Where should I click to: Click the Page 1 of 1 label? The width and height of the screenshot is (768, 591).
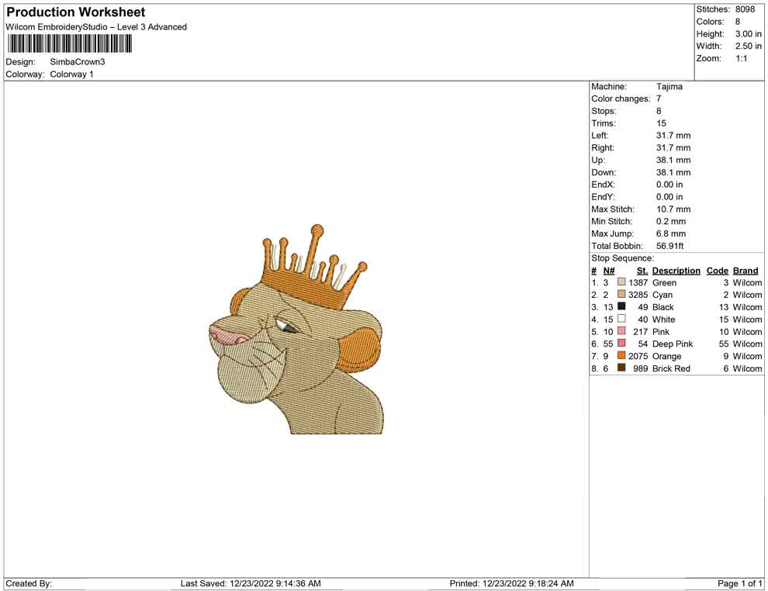pyautogui.click(x=740, y=583)
